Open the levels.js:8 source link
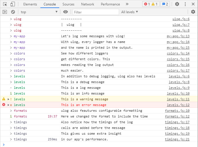The height and width of the screenshot is (147, 198). (179, 82)
